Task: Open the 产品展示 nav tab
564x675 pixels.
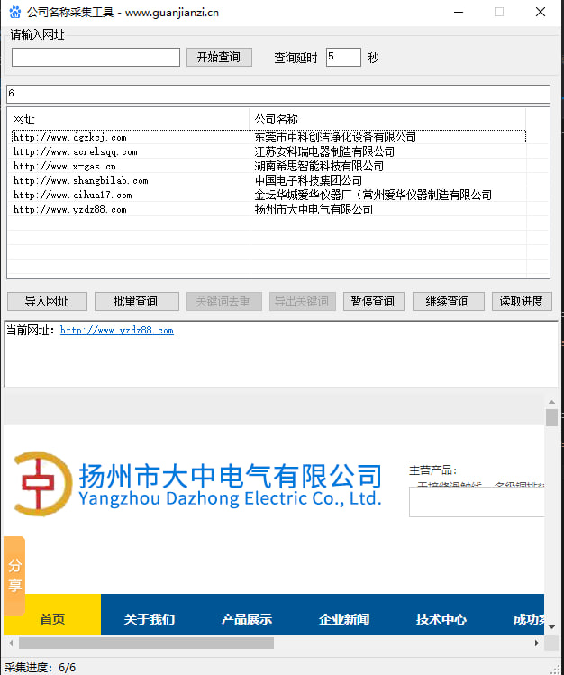Action: 247,619
